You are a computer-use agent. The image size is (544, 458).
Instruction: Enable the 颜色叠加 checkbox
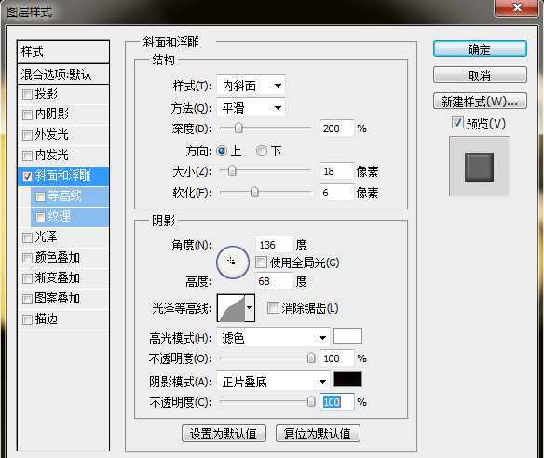[x=27, y=258]
